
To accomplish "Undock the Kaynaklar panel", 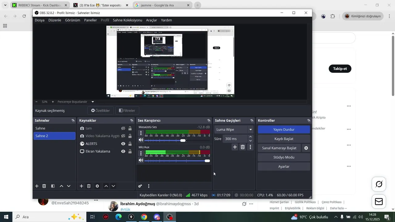I will [x=132, y=121].
